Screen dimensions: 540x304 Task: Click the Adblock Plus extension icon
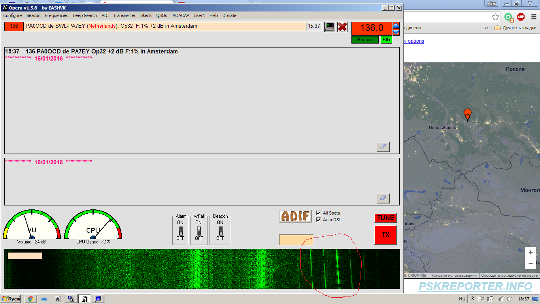tap(521, 17)
